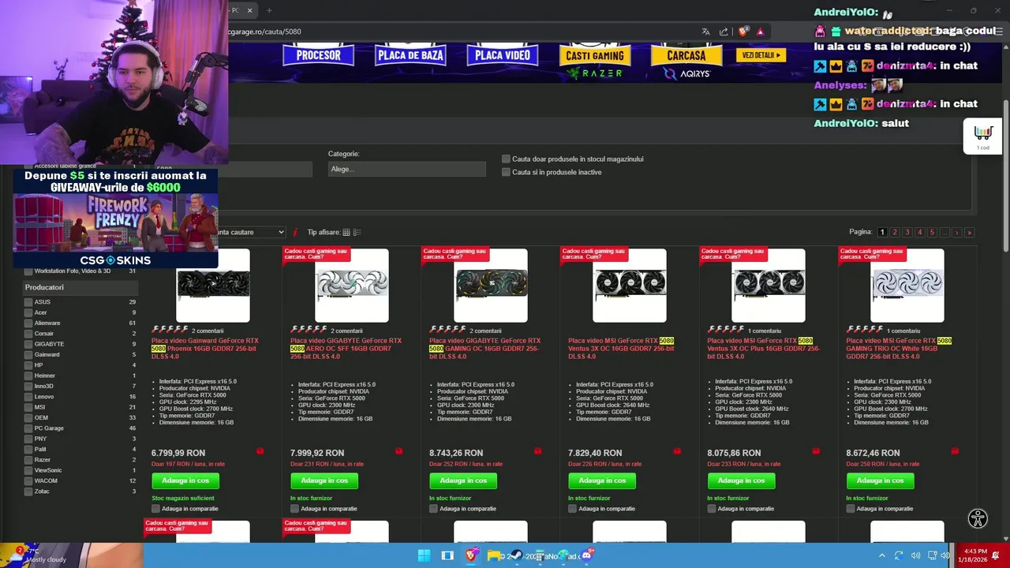Go to results page 2

pos(894,233)
